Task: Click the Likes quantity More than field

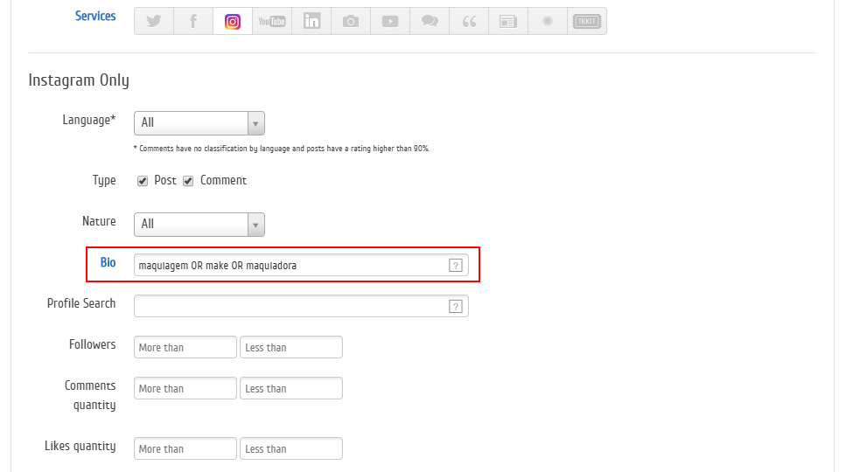Action: [x=185, y=449]
